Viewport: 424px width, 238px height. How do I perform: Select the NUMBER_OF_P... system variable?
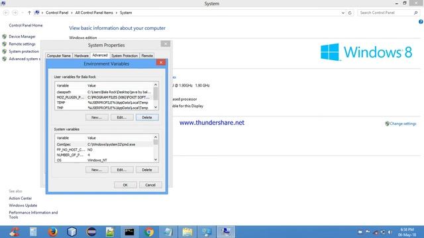104,155
